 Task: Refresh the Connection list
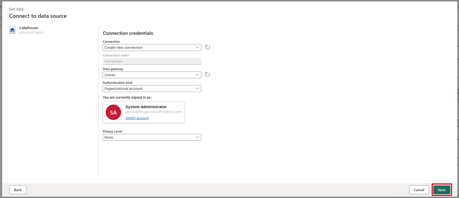click(x=208, y=47)
